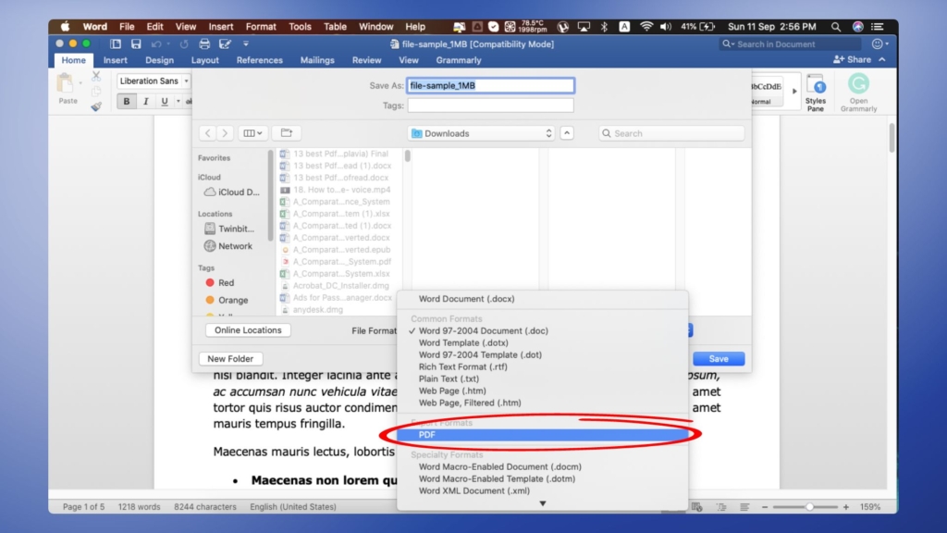The height and width of the screenshot is (533, 947).
Task: Choose Plain Text (.txt) format
Action: tap(542, 378)
